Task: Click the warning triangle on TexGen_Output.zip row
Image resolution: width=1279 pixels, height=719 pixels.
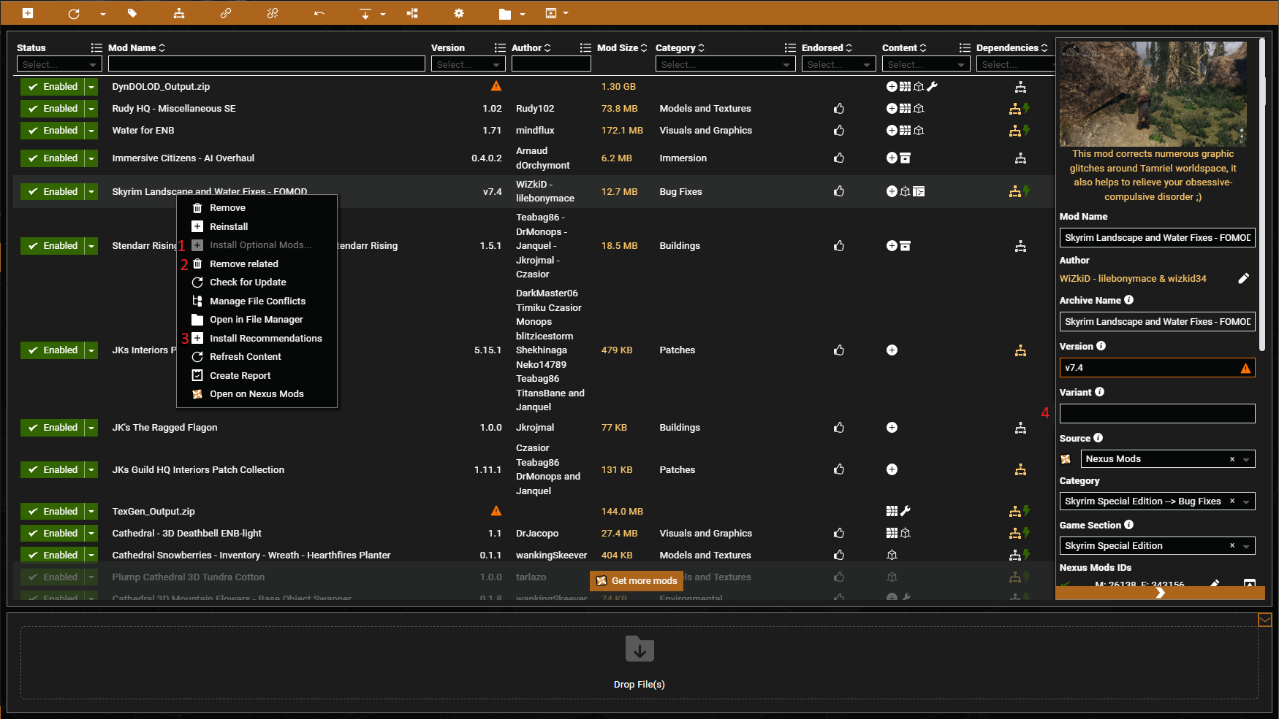Action: click(496, 511)
